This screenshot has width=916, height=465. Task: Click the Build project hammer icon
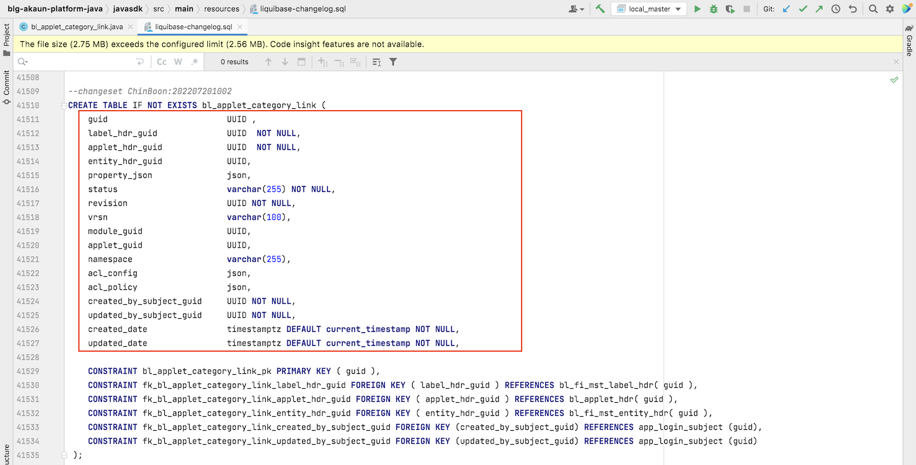click(599, 9)
